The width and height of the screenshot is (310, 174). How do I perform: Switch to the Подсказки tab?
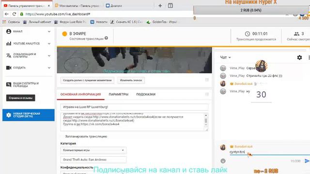click(146, 94)
